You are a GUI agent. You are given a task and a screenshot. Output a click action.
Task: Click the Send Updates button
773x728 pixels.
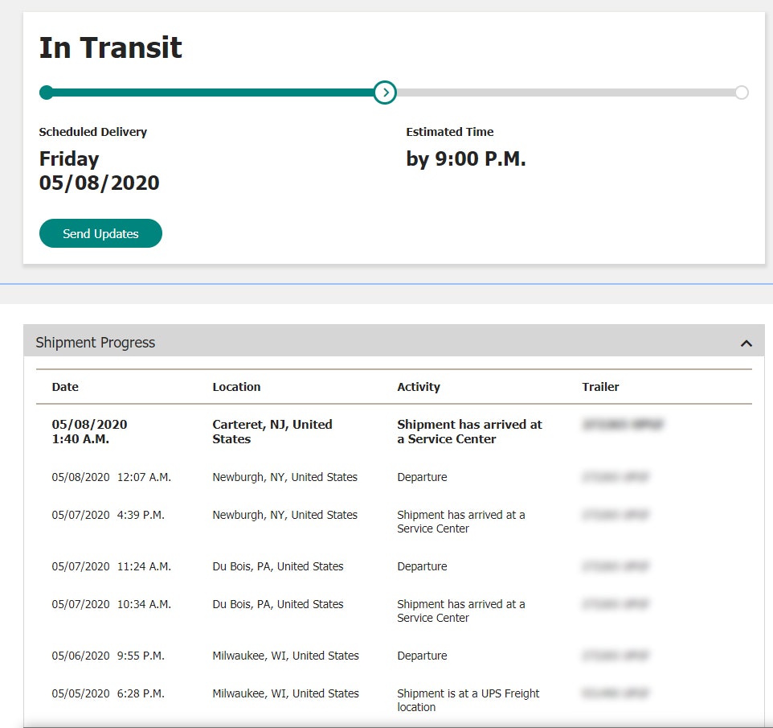pyautogui.click(x=100, y=234)
